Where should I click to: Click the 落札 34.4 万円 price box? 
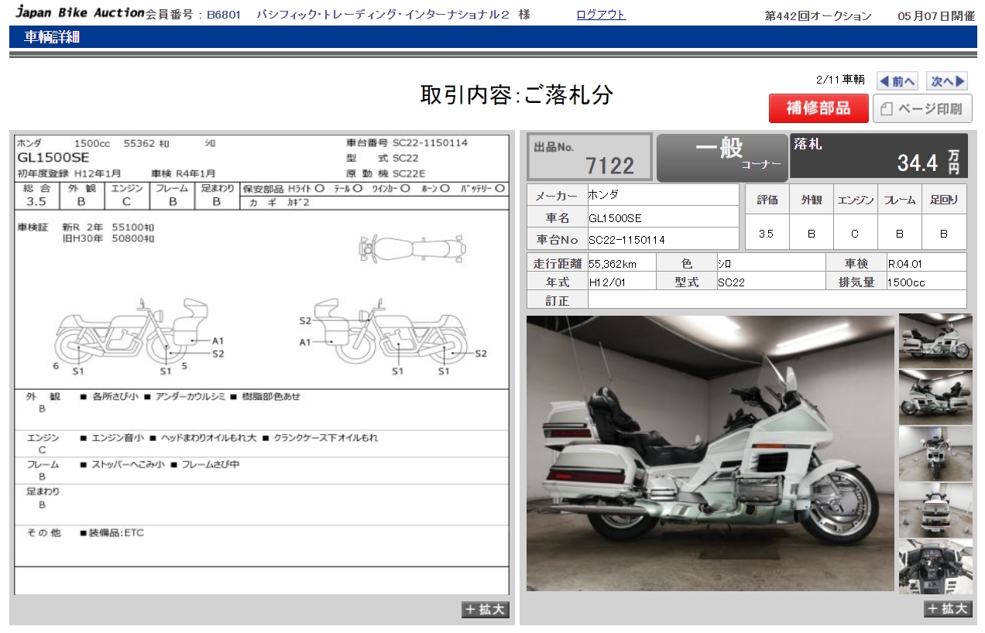pyautogui.click(x=878, y=156)
